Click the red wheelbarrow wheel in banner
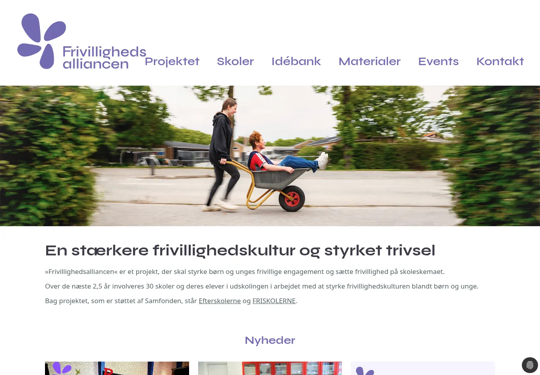 292,199
